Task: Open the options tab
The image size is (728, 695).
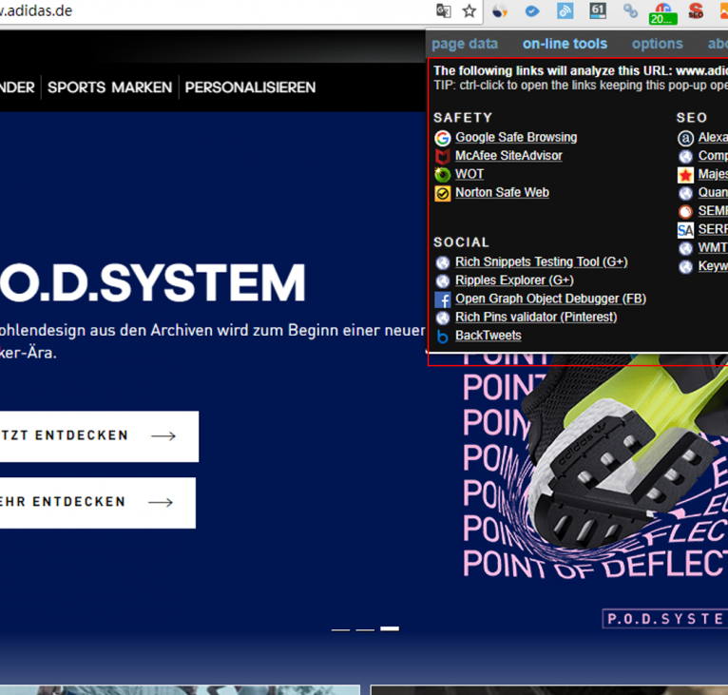Action: click(657, 44)
